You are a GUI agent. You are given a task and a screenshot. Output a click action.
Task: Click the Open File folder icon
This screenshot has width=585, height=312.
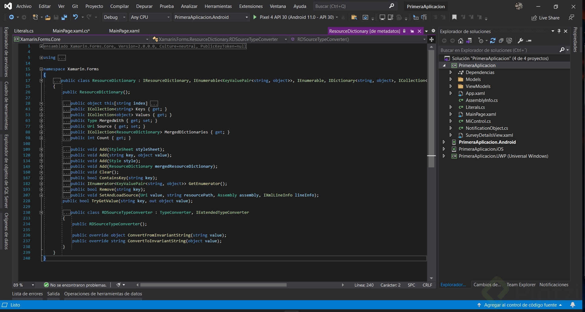(48, 17)
